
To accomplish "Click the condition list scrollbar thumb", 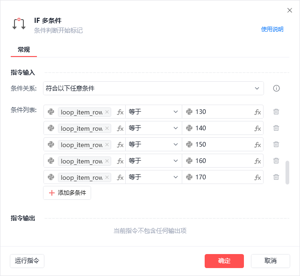I will click(287, 172).
